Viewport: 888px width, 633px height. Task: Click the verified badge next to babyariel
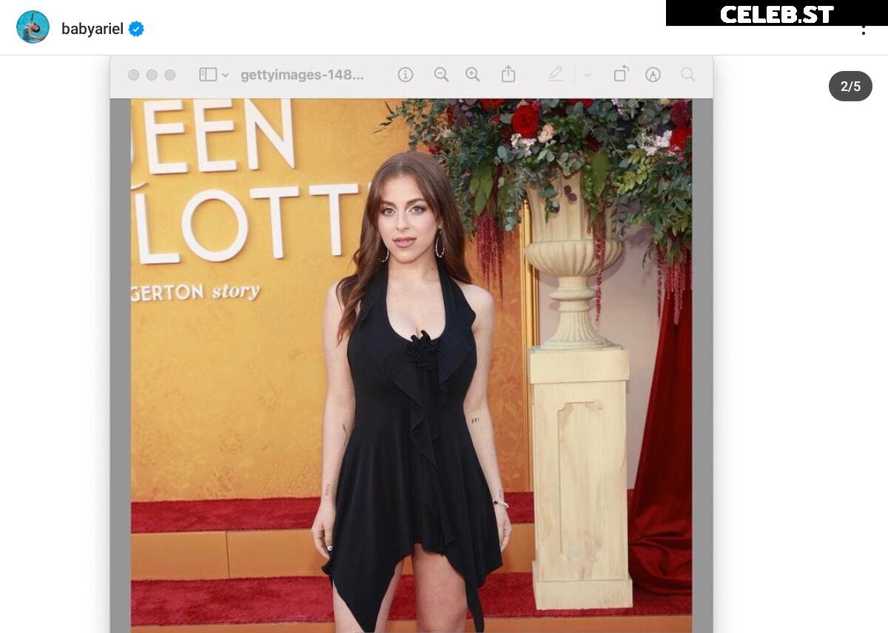(136, 29)
